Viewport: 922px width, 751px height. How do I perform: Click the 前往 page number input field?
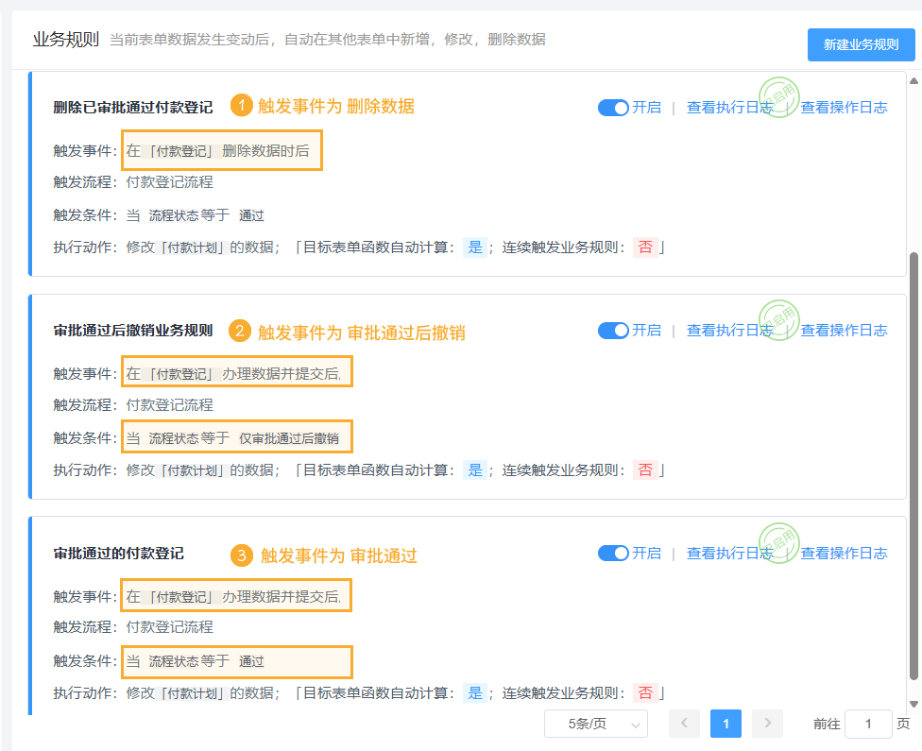pos(867,724)
